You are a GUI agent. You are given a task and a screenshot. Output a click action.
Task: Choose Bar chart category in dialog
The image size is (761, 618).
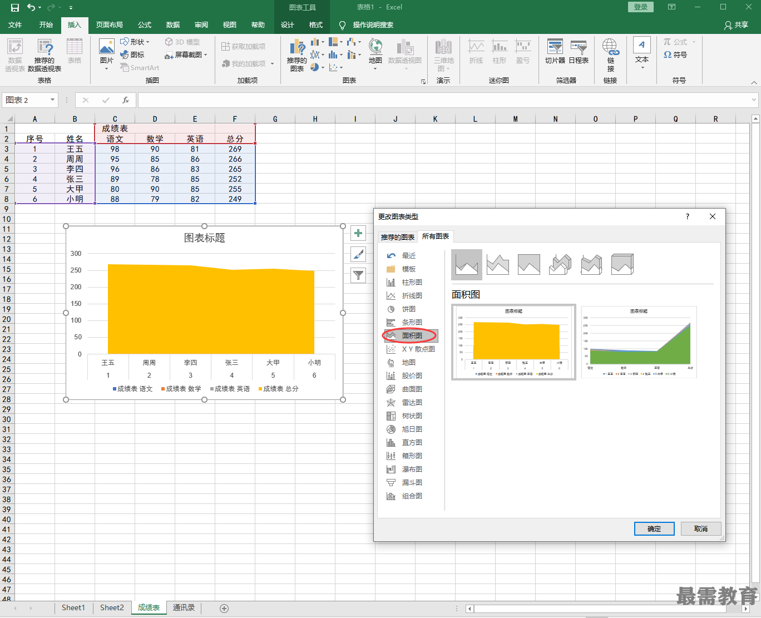[412, 323]
